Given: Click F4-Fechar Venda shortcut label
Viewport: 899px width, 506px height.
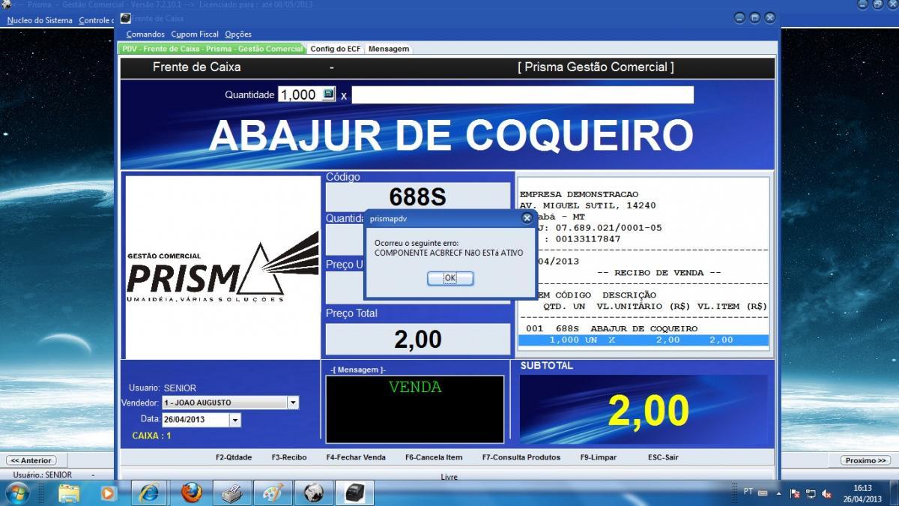Looking at the screenshot, I should (x=356, y=457).
